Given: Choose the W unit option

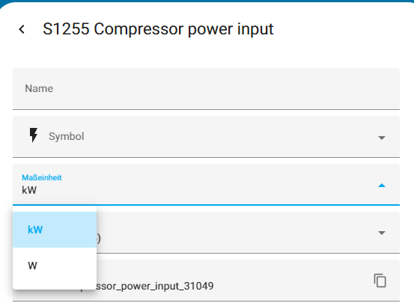Looking at the screenshot, I should click(x=55, y=266).
